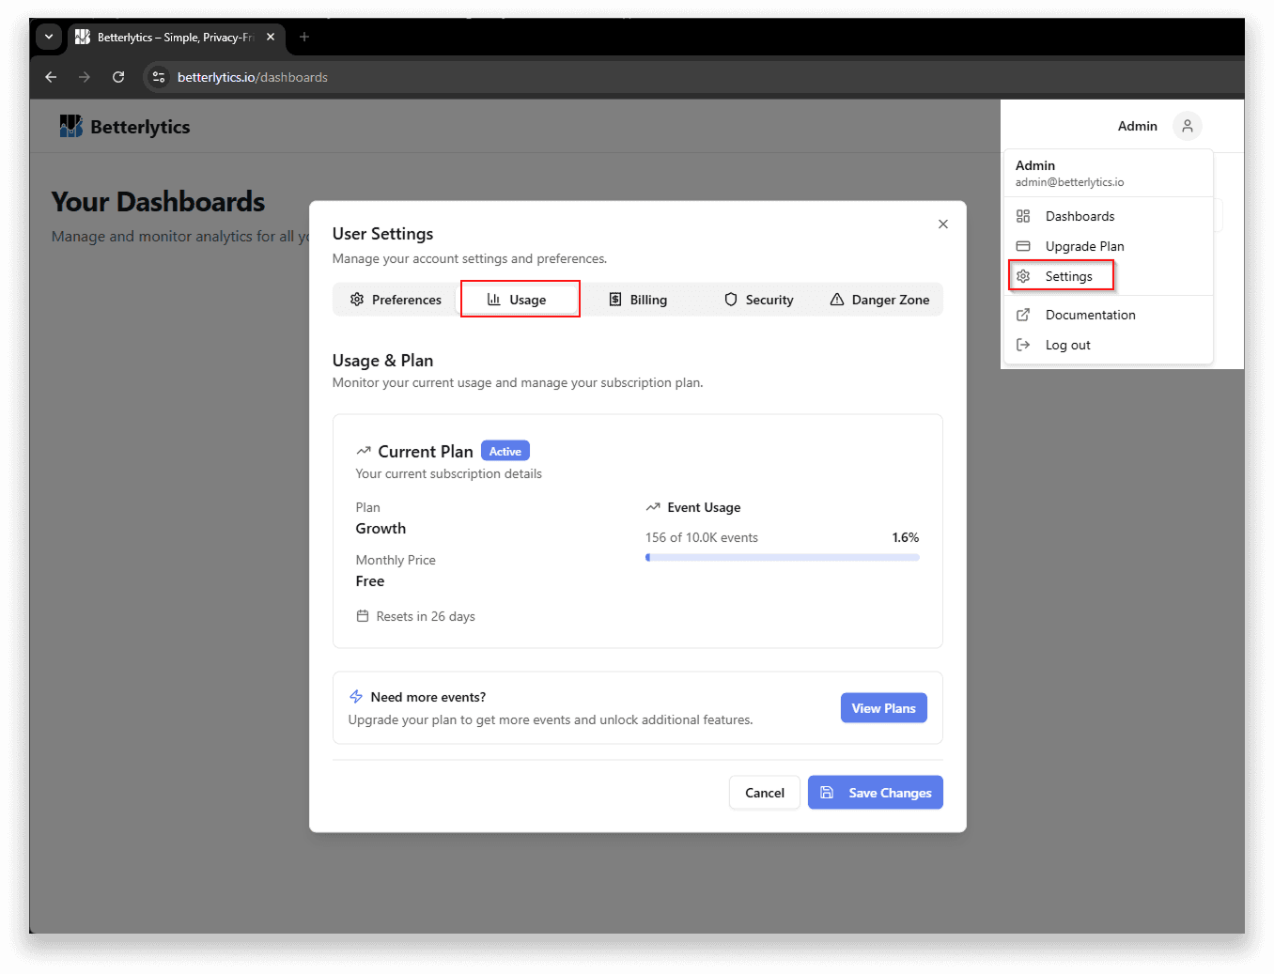1274x974 pixels.
Task: Open the Danger Zone tab
Action: (880, 300)
